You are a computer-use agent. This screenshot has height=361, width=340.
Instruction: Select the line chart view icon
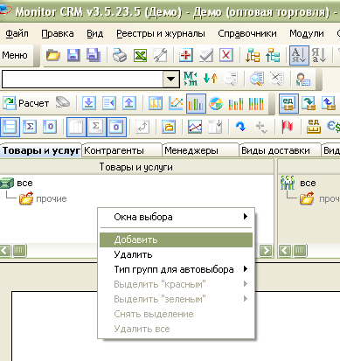point(176,103)
